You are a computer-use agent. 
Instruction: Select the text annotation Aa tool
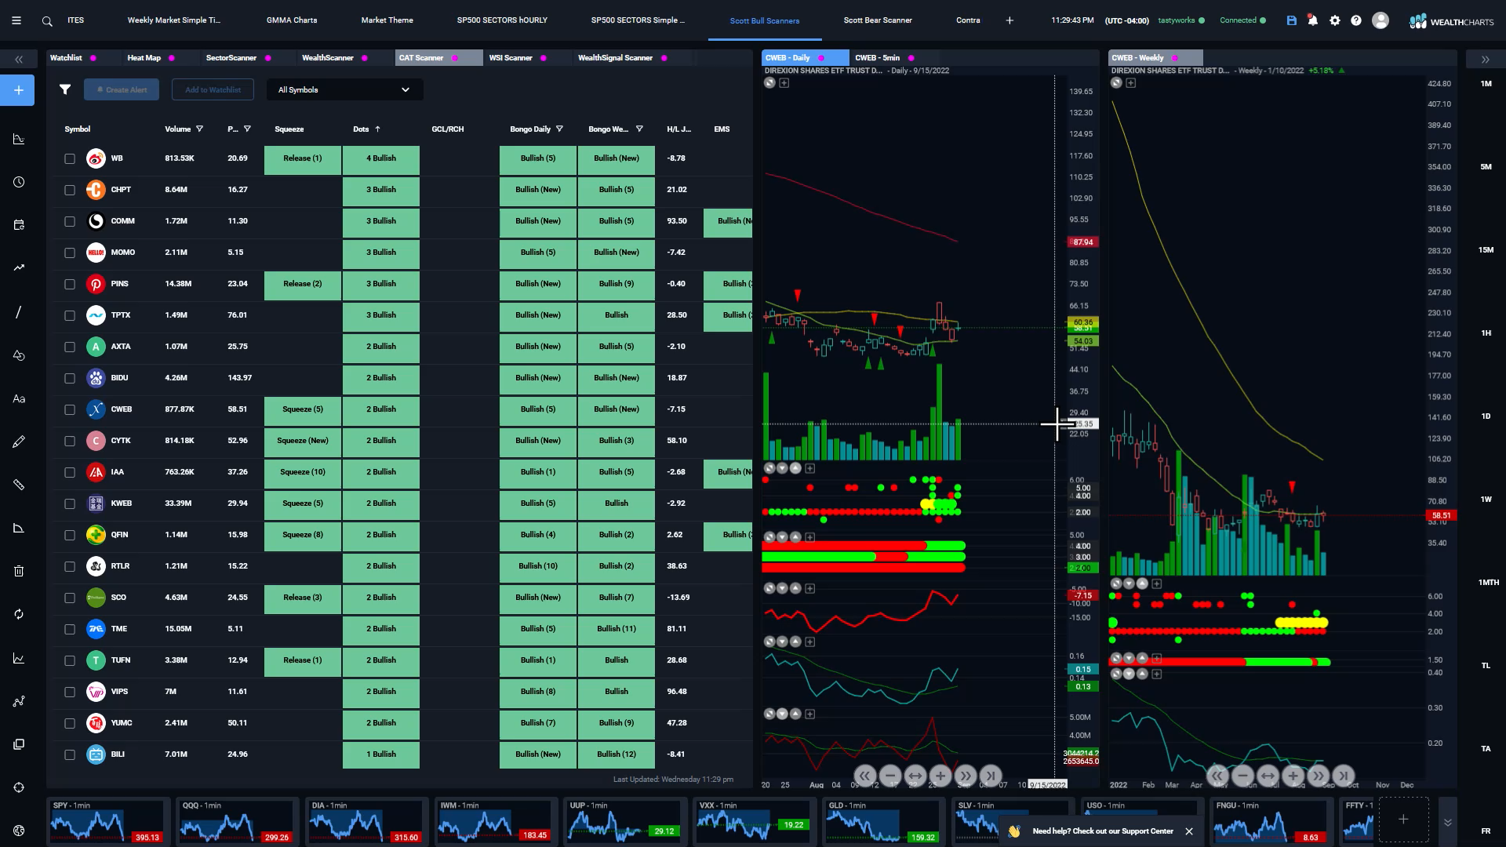pyautogui.click(x=19, y=398)
